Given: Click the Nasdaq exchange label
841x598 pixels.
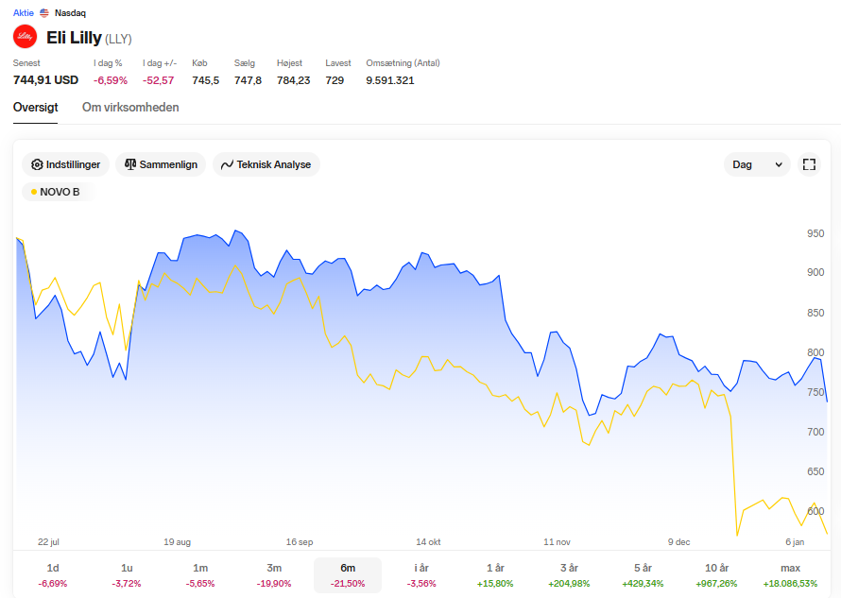Looking at the screenshot, I should click(x=70, y=13).
